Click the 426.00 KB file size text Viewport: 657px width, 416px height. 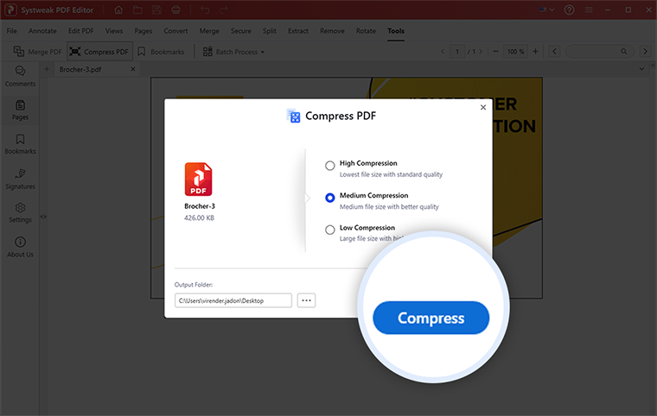[x=199, y=217]
